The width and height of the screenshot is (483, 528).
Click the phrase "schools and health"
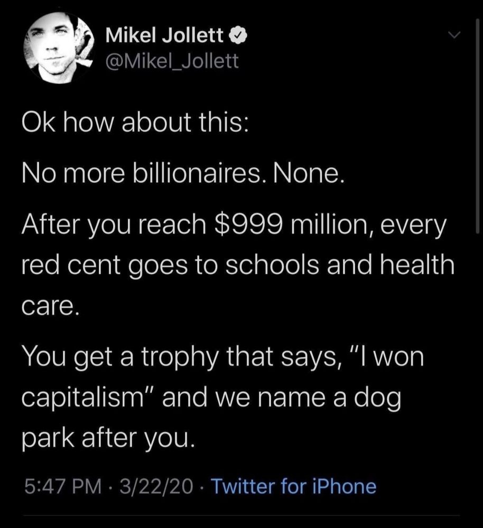[x=340, y=265]
